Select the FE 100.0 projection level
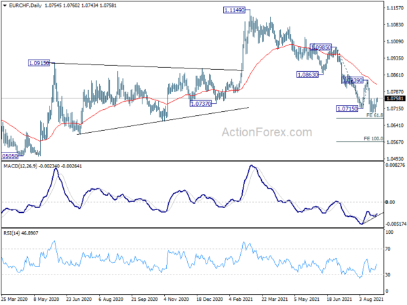The height and width of the screenshot is (305, 407). (373, 139)
